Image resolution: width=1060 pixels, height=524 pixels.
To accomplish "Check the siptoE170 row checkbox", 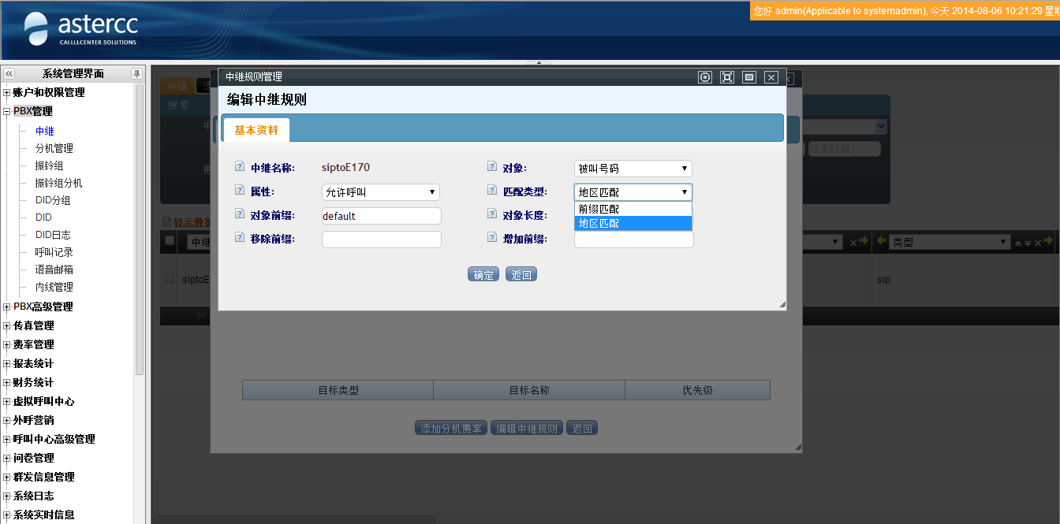I will click(x=169, y=278).
